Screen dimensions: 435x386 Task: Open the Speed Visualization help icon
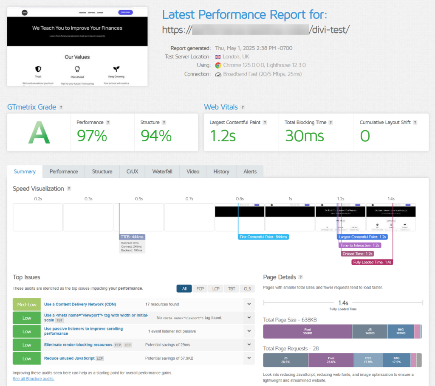pos(68,188)
